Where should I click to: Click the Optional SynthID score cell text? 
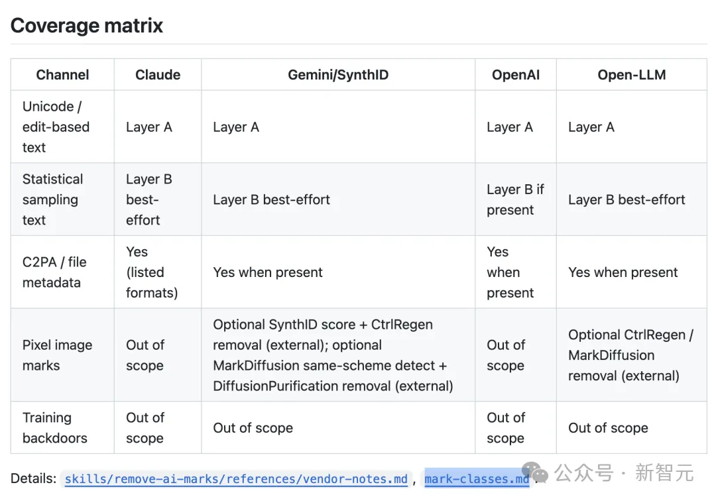pos(333,355)
